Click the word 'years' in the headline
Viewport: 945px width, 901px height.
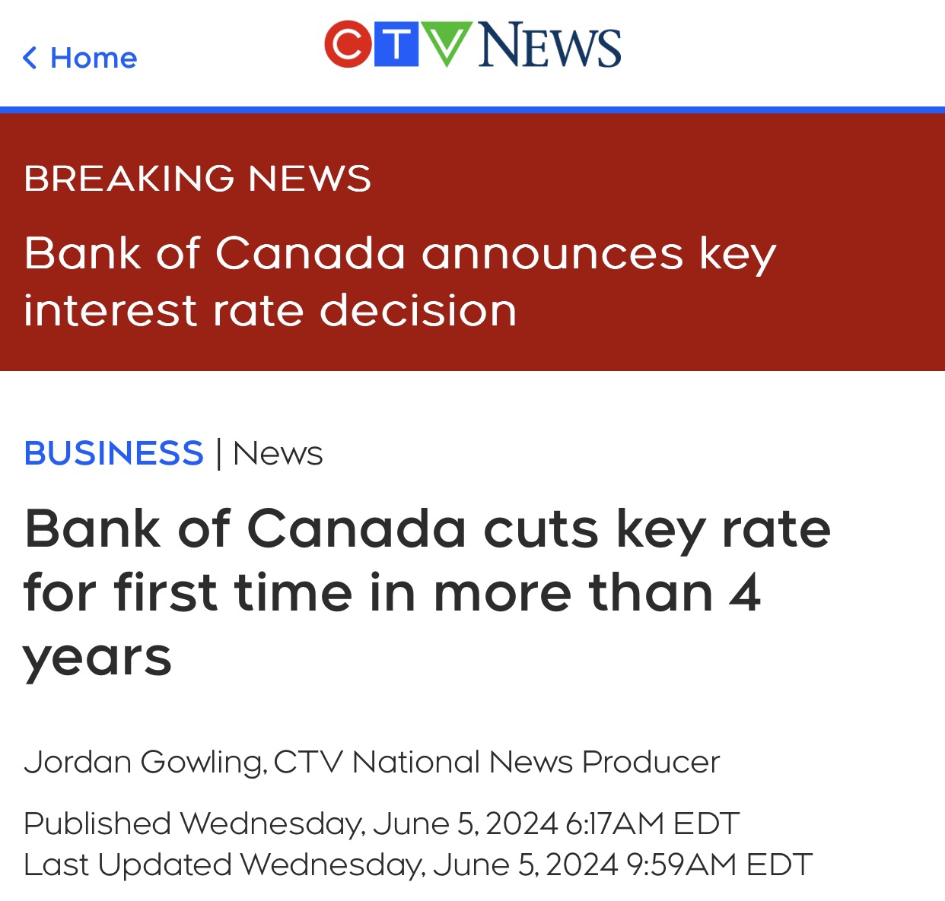point(98,658)
